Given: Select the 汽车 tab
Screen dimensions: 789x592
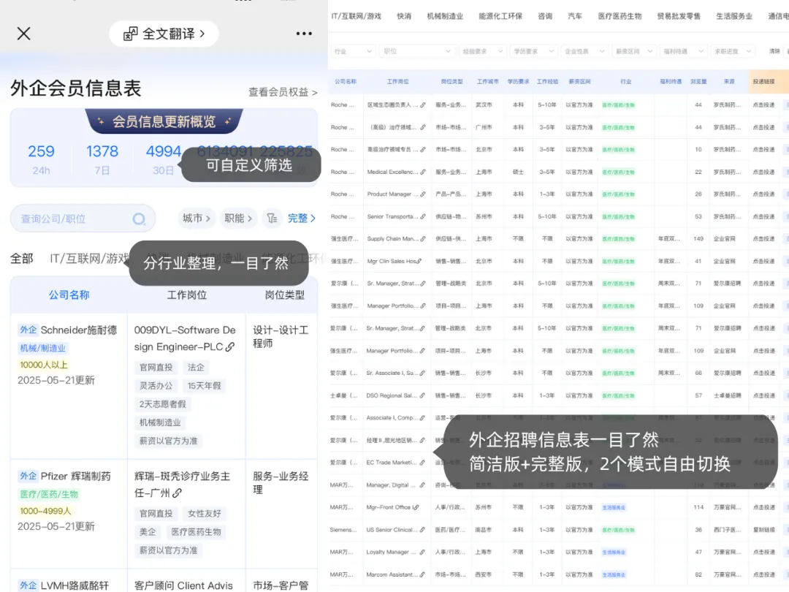Looking at the screenshot, I should pos(575,16).
